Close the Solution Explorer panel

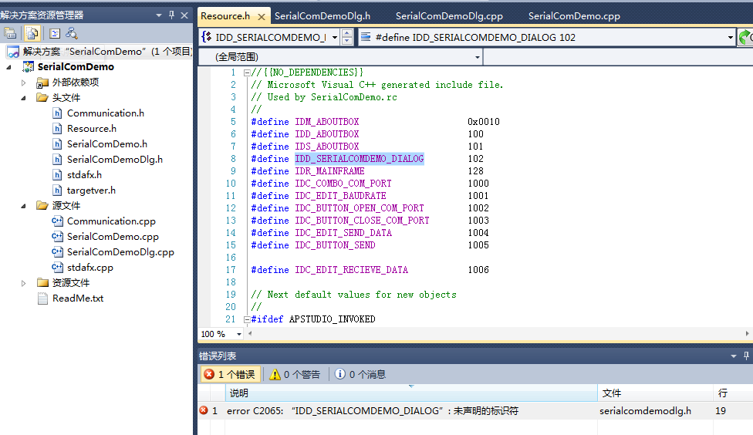(x=184, y=15)
